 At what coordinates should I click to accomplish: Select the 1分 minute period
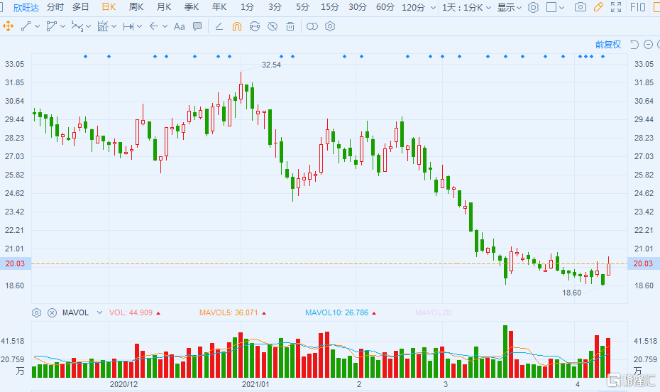tap(247, 7)
